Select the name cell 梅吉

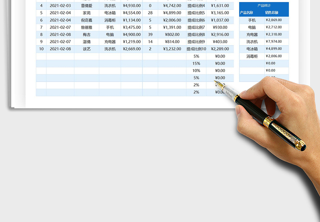tap(86, 34)
